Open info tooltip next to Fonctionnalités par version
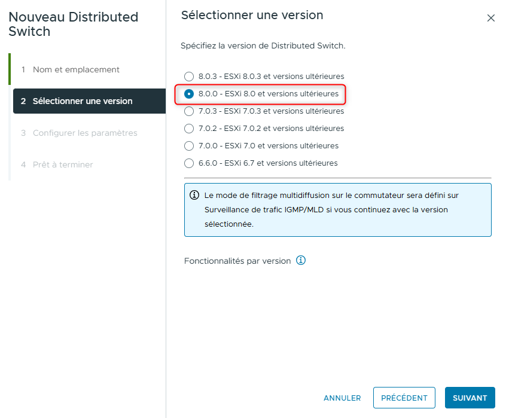506x418 pixels. [300, 260]
